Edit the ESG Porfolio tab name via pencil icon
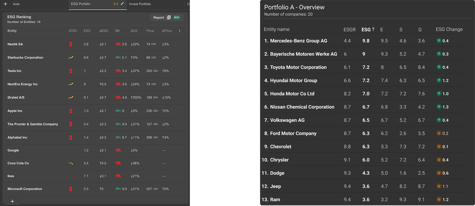Image resolution: width=475 pixels, height=206 pixels. pos(122,4)
